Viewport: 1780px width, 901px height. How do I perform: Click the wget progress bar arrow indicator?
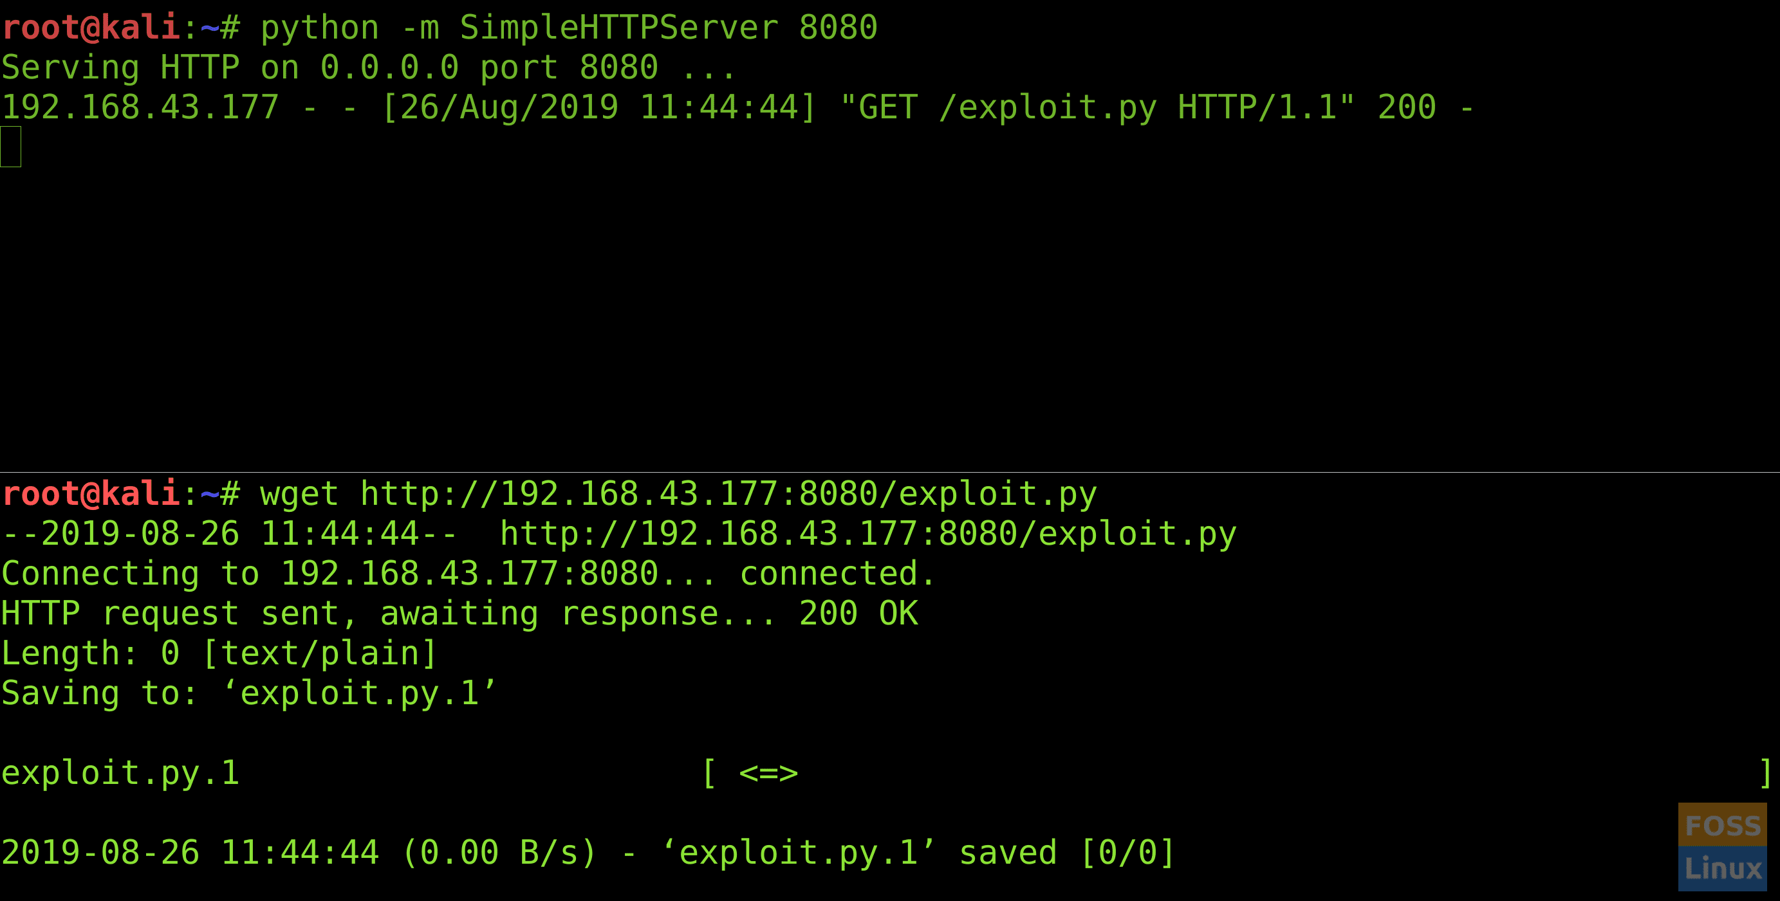768,773
